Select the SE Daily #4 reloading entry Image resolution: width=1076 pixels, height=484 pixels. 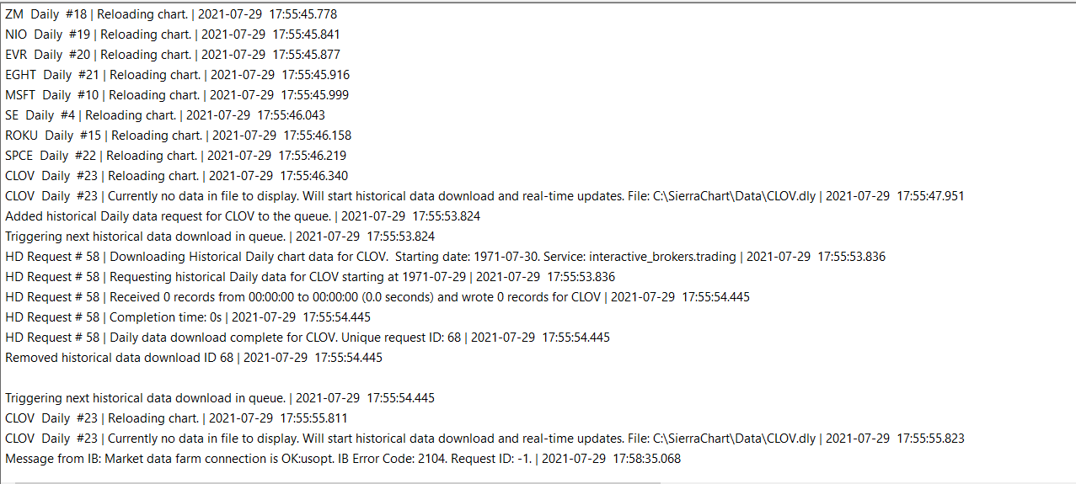[165, 115]
